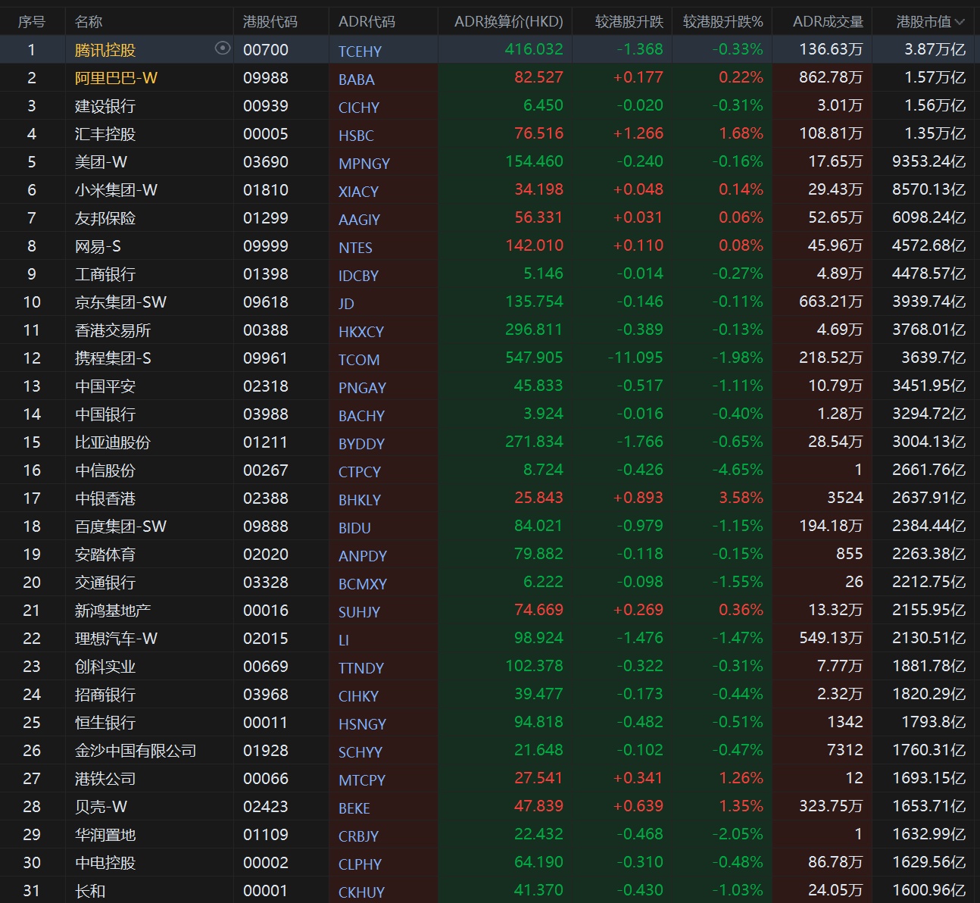Open the 香港交易所 stock name
The width and height of the screenshot is (980, 903).
point(113,330)
